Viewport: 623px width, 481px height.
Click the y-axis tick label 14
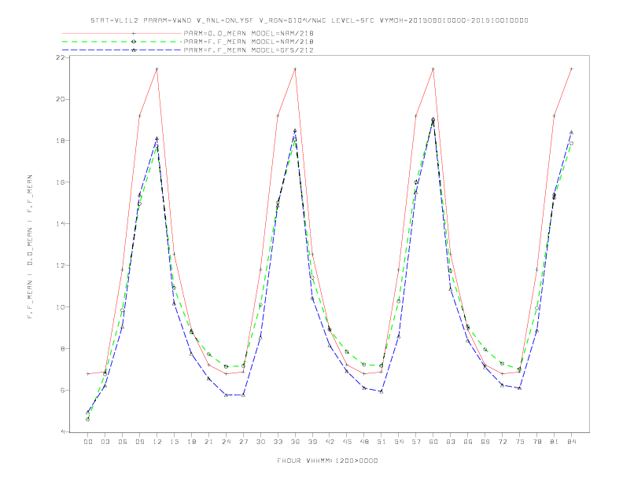[x=60, y=224]
